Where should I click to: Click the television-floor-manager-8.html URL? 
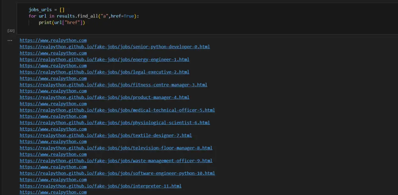pyautogui.click(x=116, y=148)
